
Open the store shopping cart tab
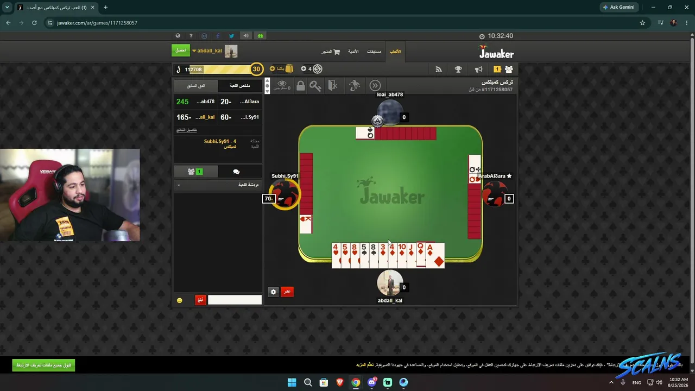331,52
